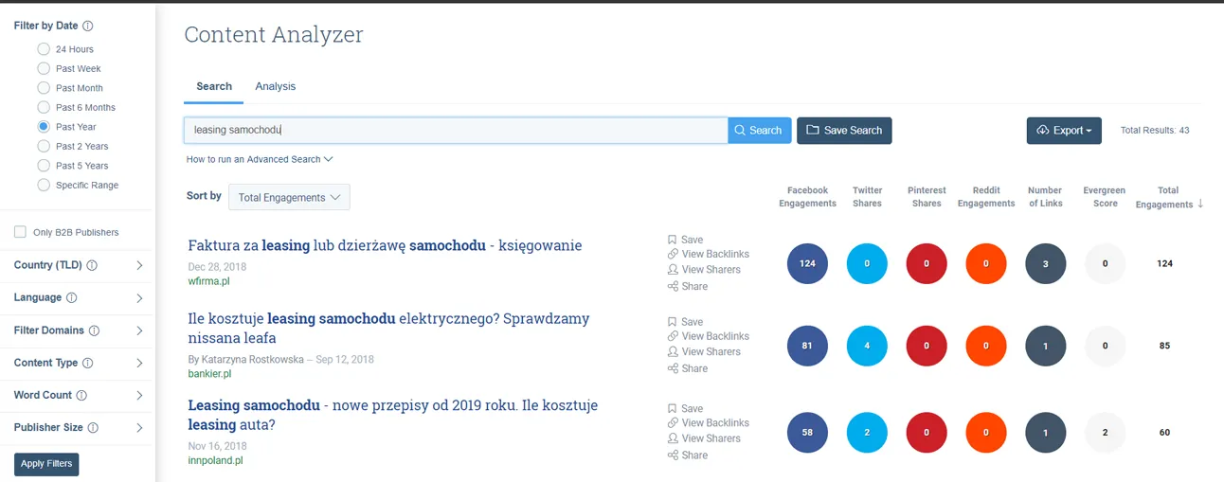
Task: Open the Total Engagements sort dropdown
Action: click(x=289, y=197)
